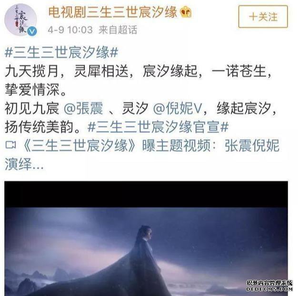
Task: Open the hashtag #三生三世宸汐缘官宣#
Action: tap(158, 127)
